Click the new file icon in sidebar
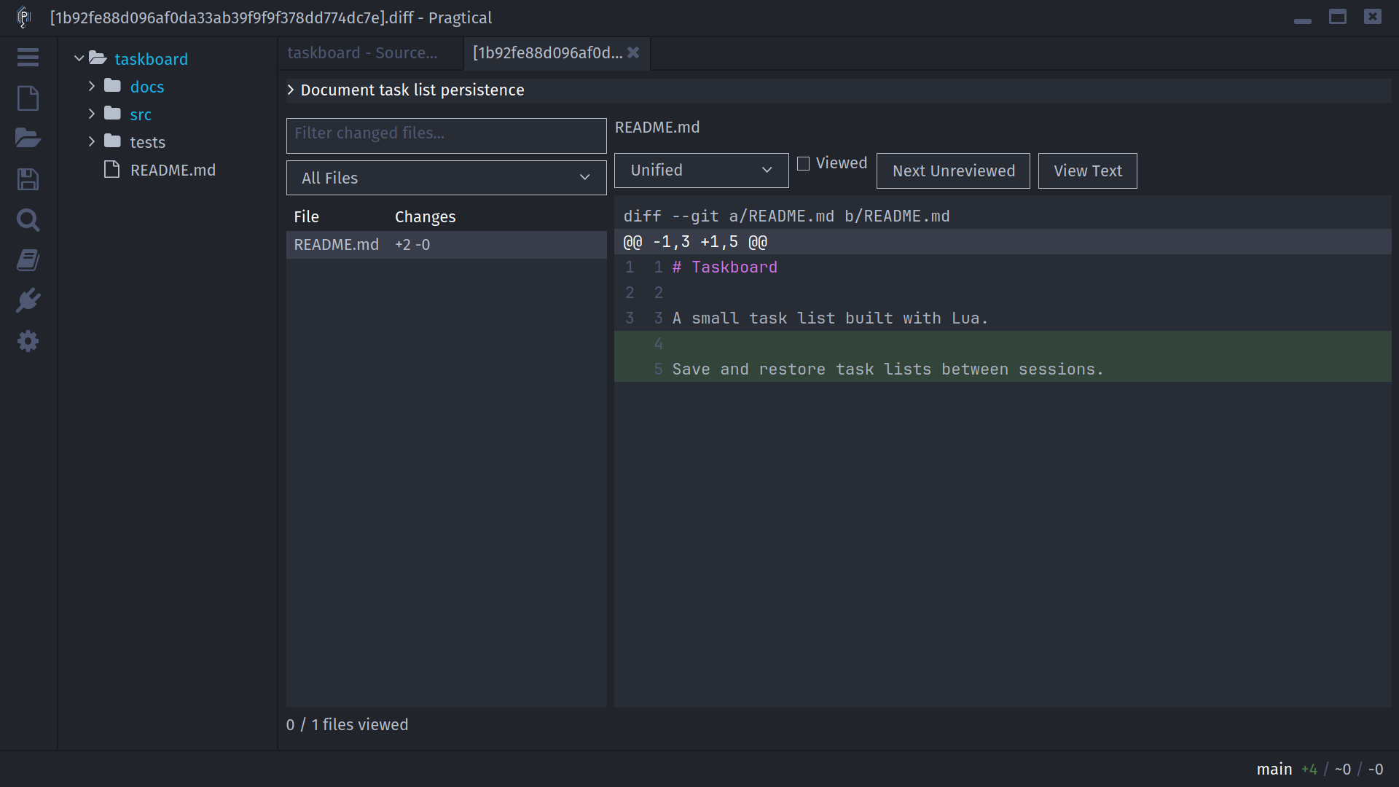Screen dimensions: 1399x787 point(28,98)
